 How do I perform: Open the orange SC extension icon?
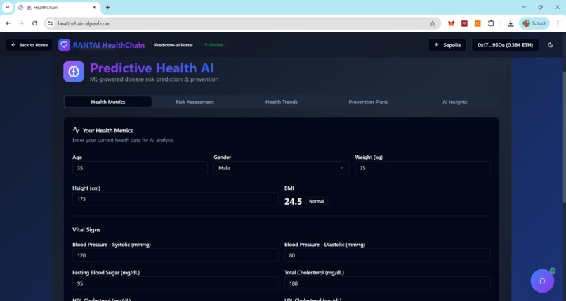478,23
